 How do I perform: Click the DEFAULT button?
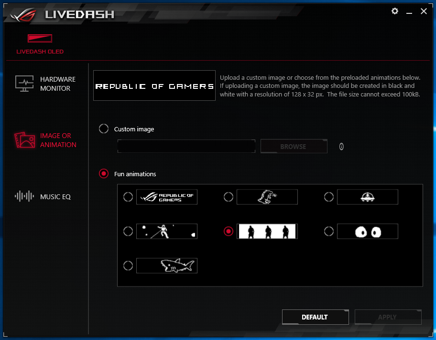(x=316, y=317)
